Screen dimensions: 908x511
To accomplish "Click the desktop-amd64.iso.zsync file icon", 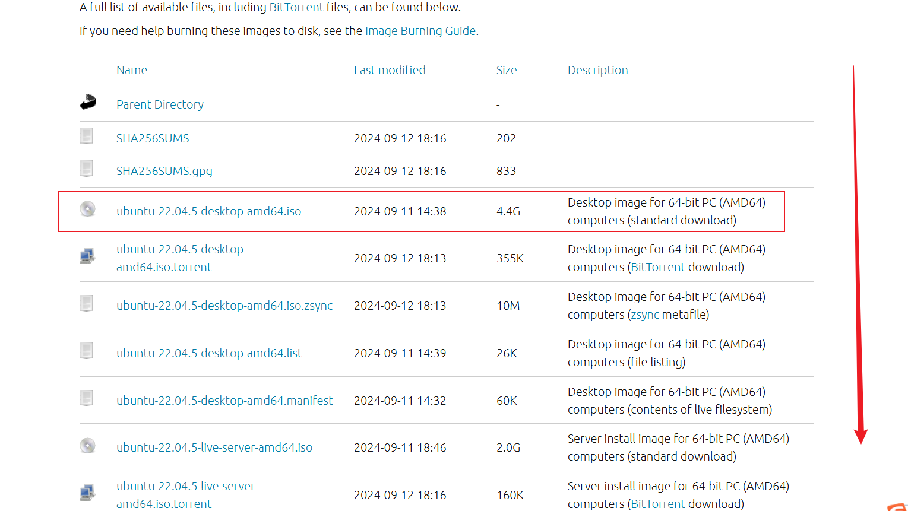I will point(87,303).
